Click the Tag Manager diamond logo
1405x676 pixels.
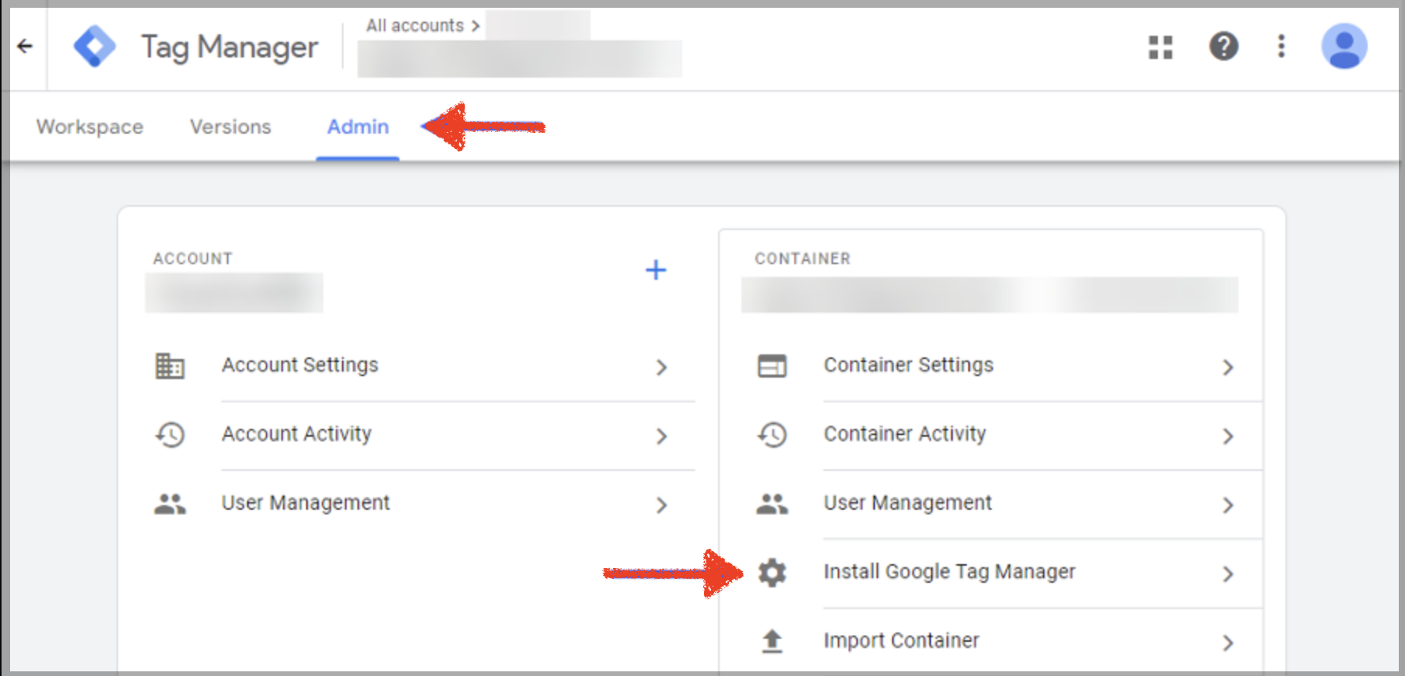[x=95, y=46]
